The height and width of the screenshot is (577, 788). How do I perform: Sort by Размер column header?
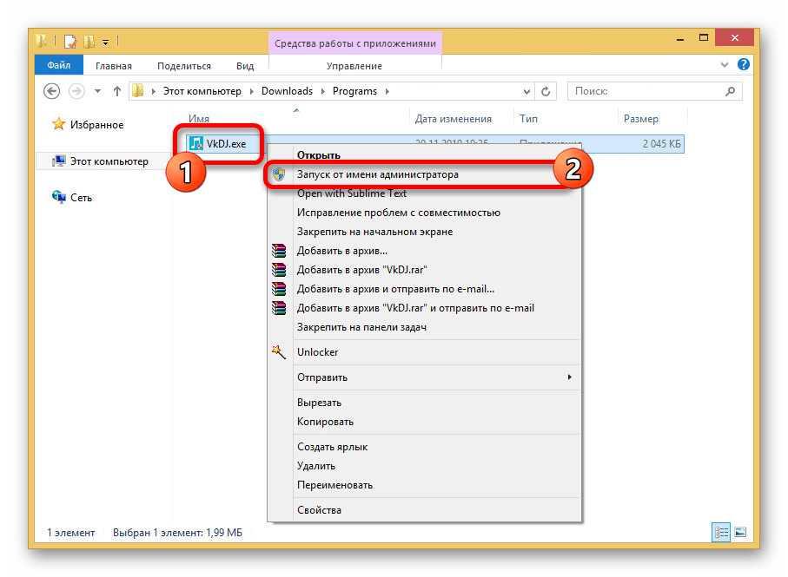click(641, 119)
